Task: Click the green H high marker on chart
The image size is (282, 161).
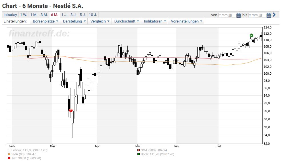Action: (251, 35)
